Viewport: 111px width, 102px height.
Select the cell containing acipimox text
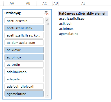point(83,29)
